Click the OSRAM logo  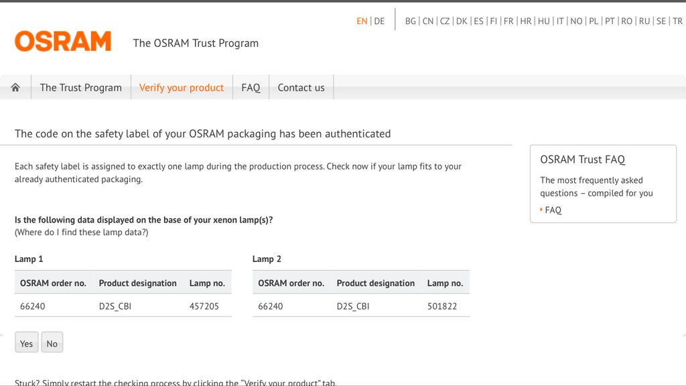[63, 42]
